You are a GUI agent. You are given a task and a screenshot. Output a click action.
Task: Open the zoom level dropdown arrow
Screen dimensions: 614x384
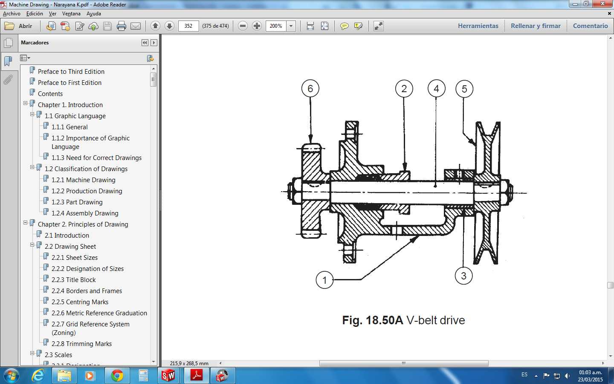pos(291,26)
